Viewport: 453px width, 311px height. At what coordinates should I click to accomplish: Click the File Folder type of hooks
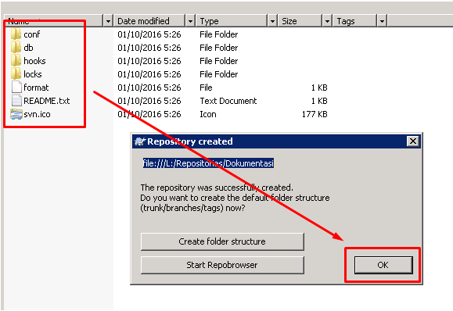point(219,61)
